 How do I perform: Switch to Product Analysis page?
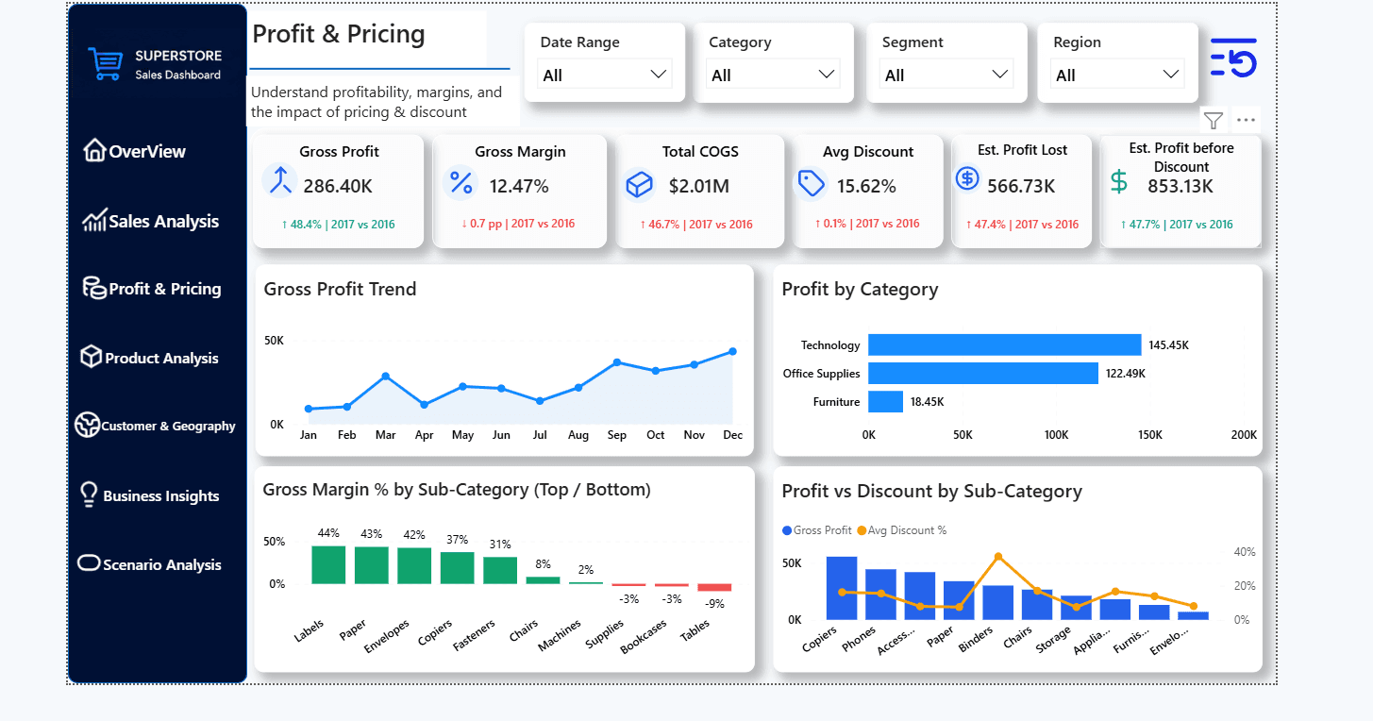(161, 358)
